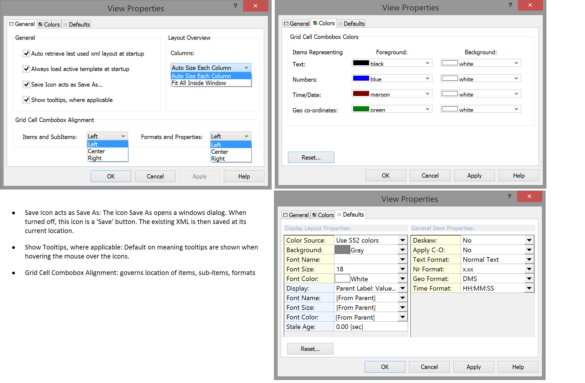Toggle Save Icon acts as Save As checkbox
The image size is (585, 383).
click(26, 84)
